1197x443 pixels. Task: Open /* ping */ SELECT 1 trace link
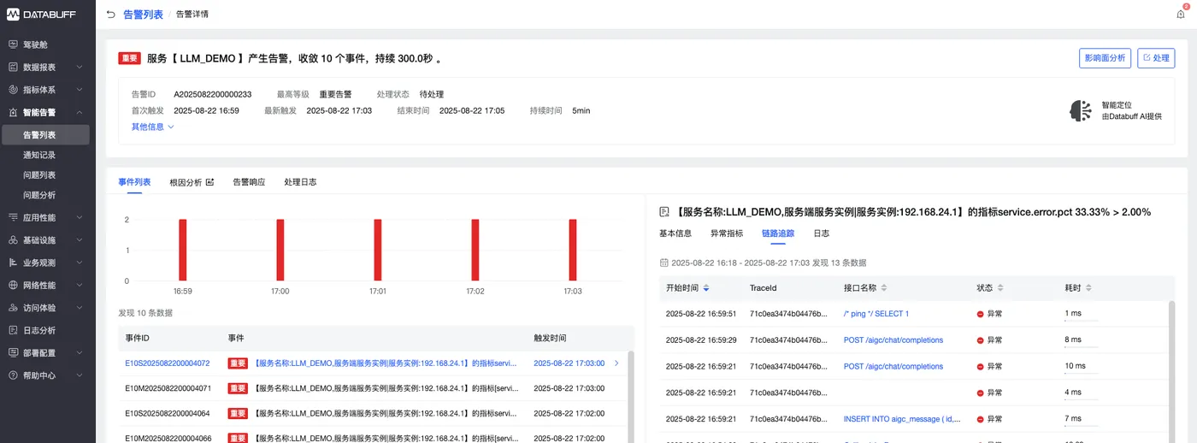click(876, 314)
